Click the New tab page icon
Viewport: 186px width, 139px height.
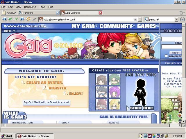4,13
